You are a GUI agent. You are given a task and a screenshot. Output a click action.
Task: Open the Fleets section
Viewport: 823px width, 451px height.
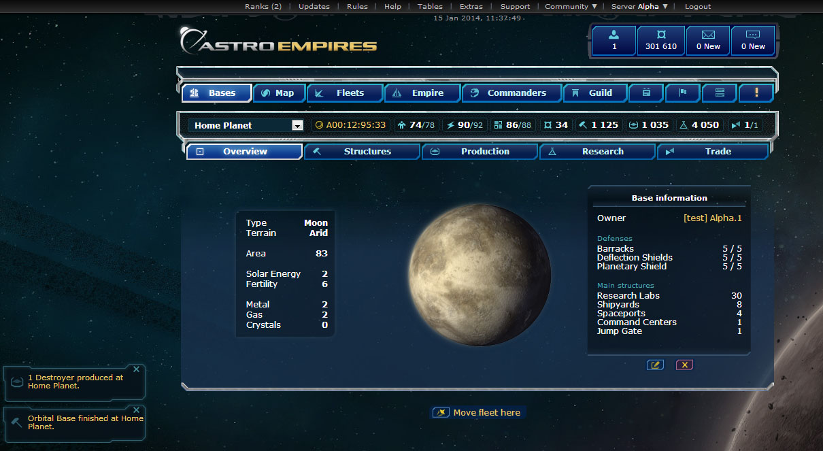345,93
